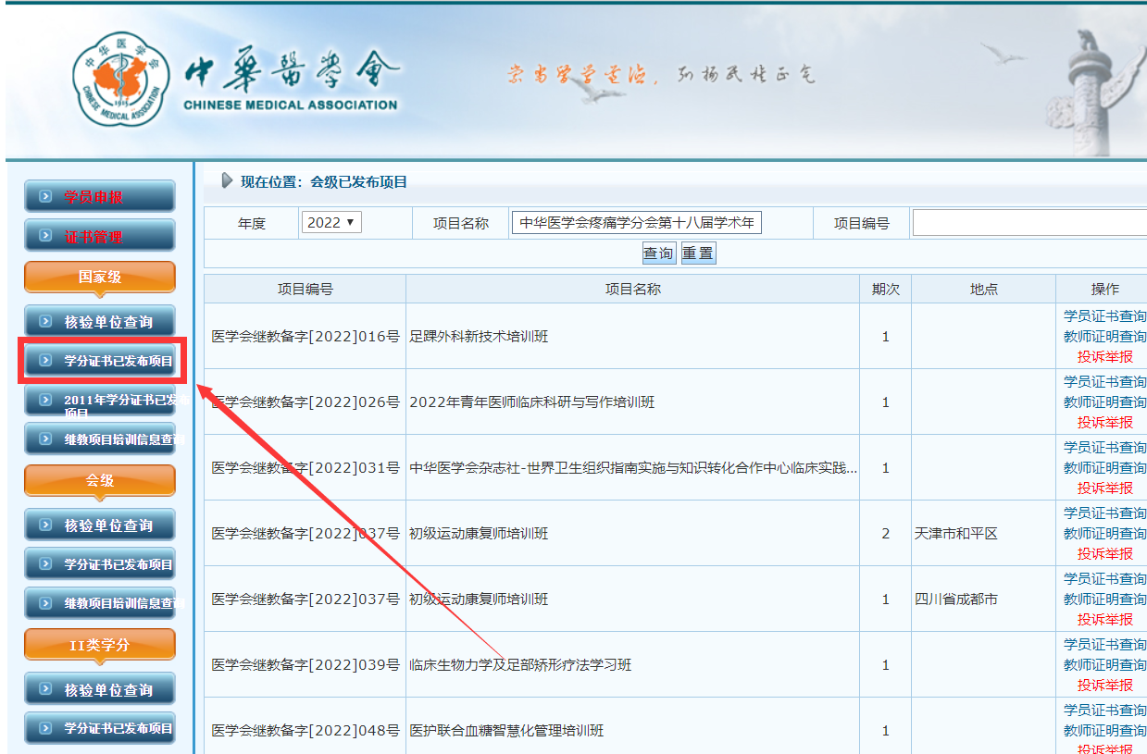
Task: Open 教师证明查询 in the 天津市和平区 row
Action: click(1104, 534)
